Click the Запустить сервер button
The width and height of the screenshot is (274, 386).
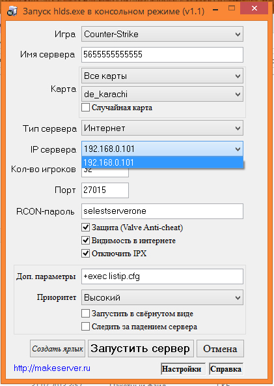point(141,349)
